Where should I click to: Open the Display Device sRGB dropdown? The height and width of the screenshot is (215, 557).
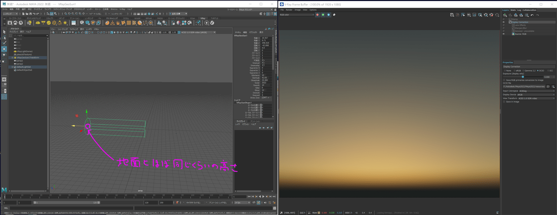[536, 95]
